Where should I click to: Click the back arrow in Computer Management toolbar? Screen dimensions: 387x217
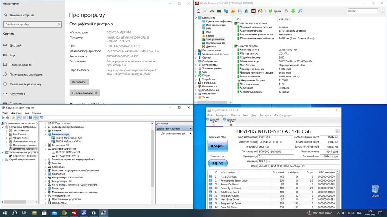[3, 118]
